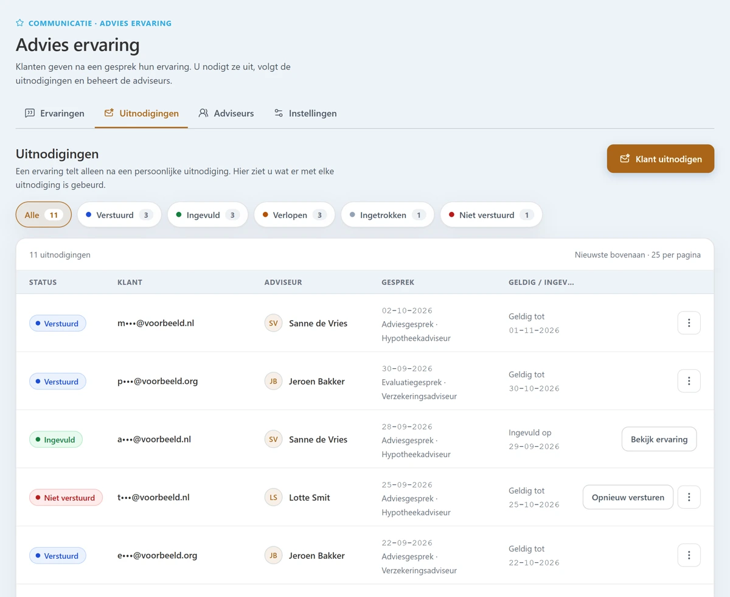Viewport: 730px width, 597px height.
Task: Click the Klant uitnodigen button
Action: pyautogui.click(x=661, y=159)
